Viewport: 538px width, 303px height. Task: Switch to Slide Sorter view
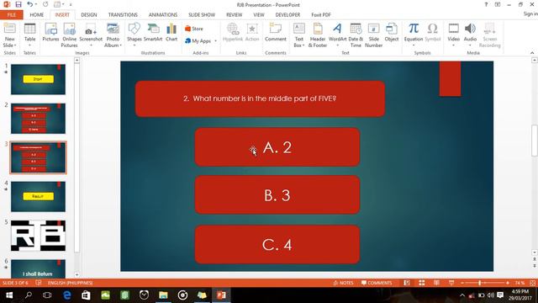coord(422,283)
